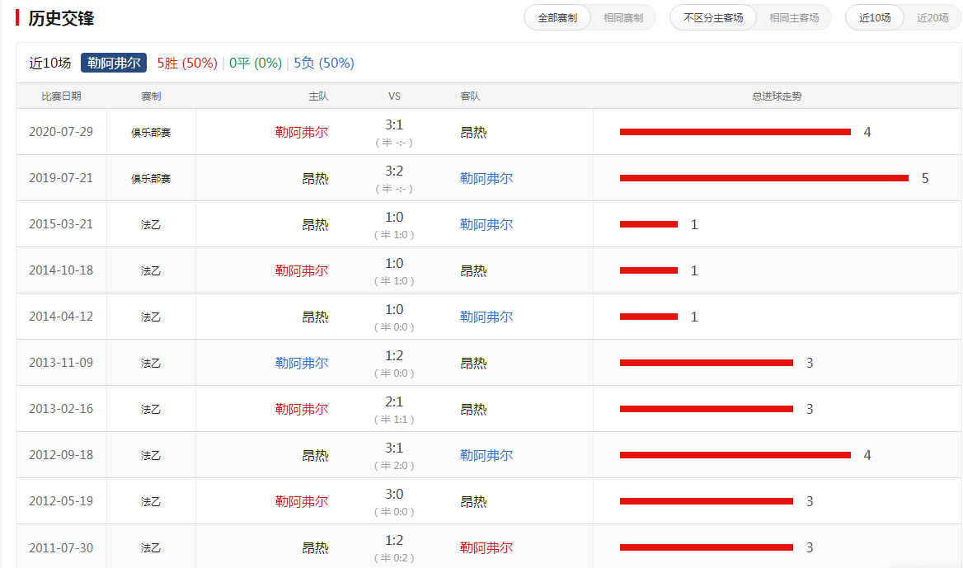Click 法乙 in the 2015-03-21 row
This screenshot has height=568, width=963.
click(150, 224)
